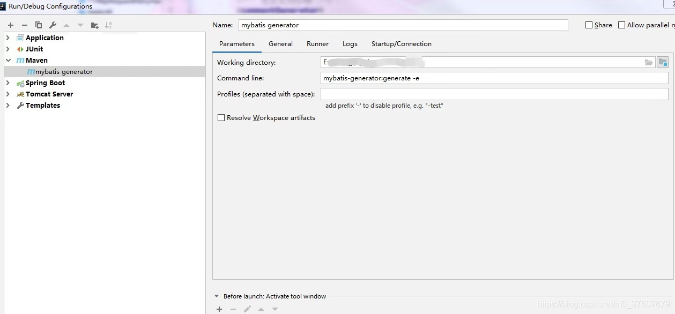
Task: Check Resolve Workspace artifacts
Action: click(221, 118)
